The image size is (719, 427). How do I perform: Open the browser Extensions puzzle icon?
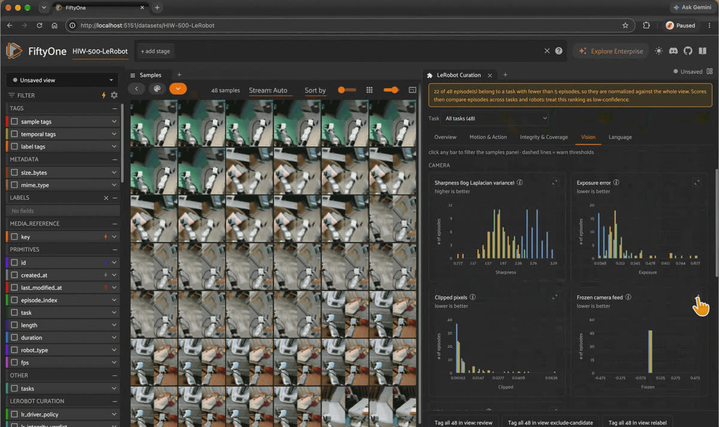click(x=647, y=26)
